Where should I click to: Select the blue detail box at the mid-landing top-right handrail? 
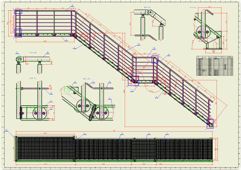(155, 60)
